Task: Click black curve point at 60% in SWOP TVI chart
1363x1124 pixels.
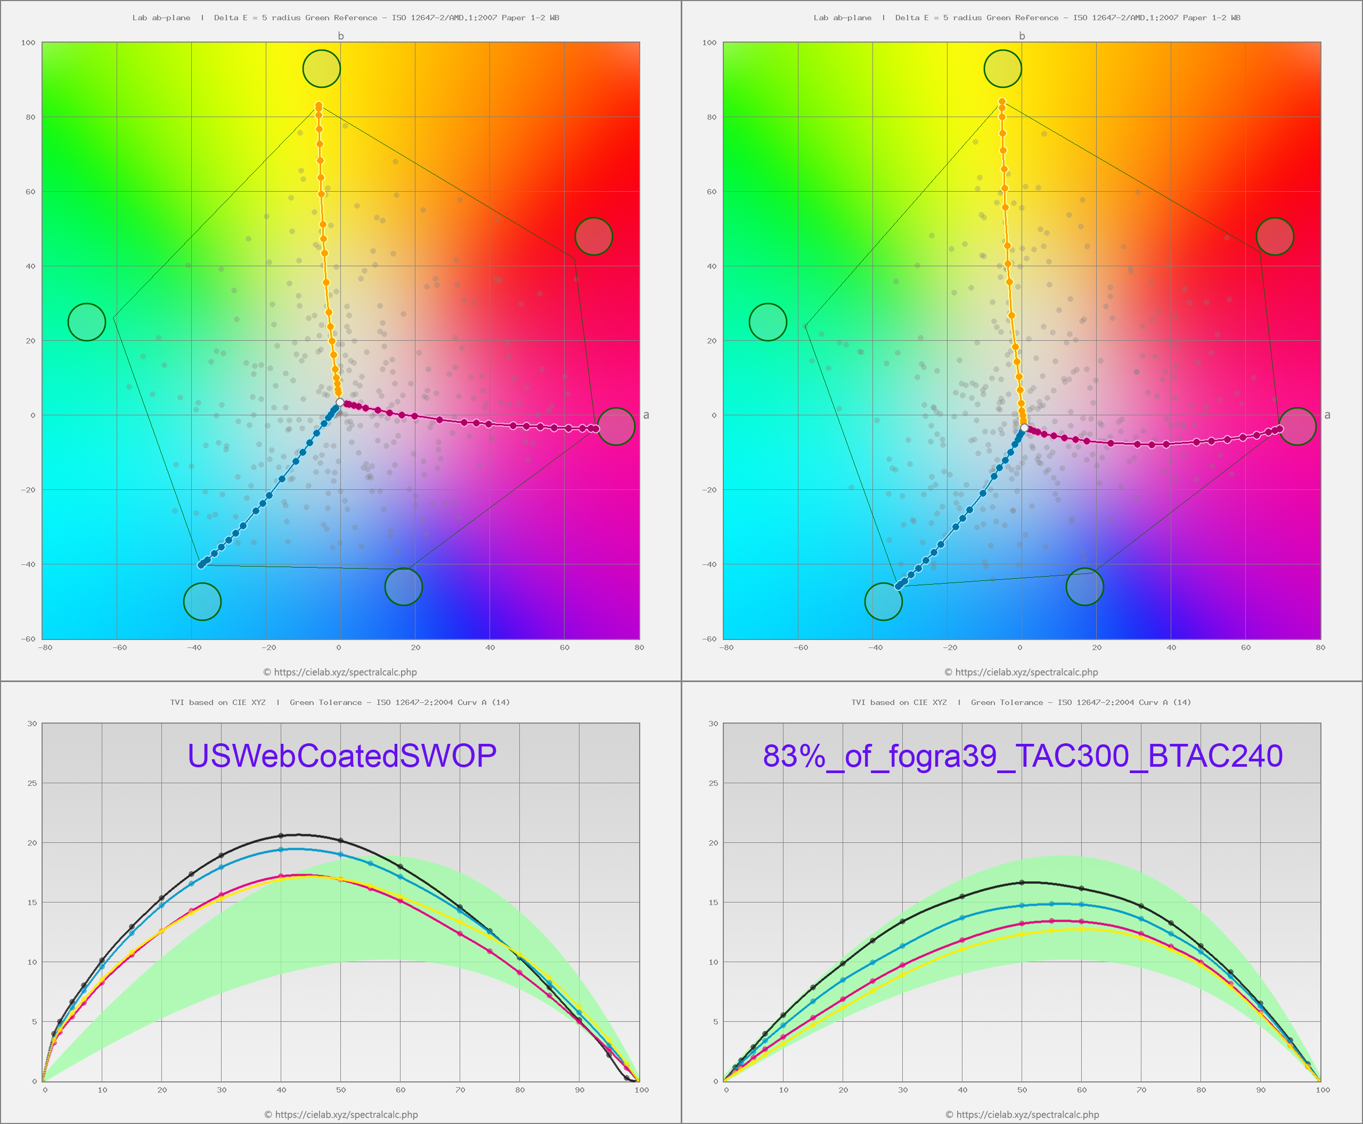Action: 400,866
